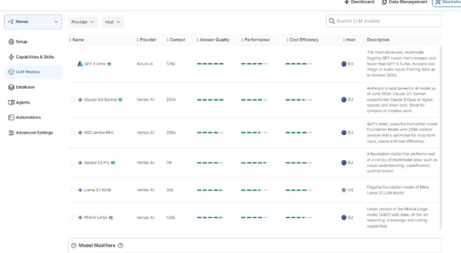The height and width of the screenshot is (253, 461).
Task: Click the Model Modifiers help question icon
Action: pos(120,246)
